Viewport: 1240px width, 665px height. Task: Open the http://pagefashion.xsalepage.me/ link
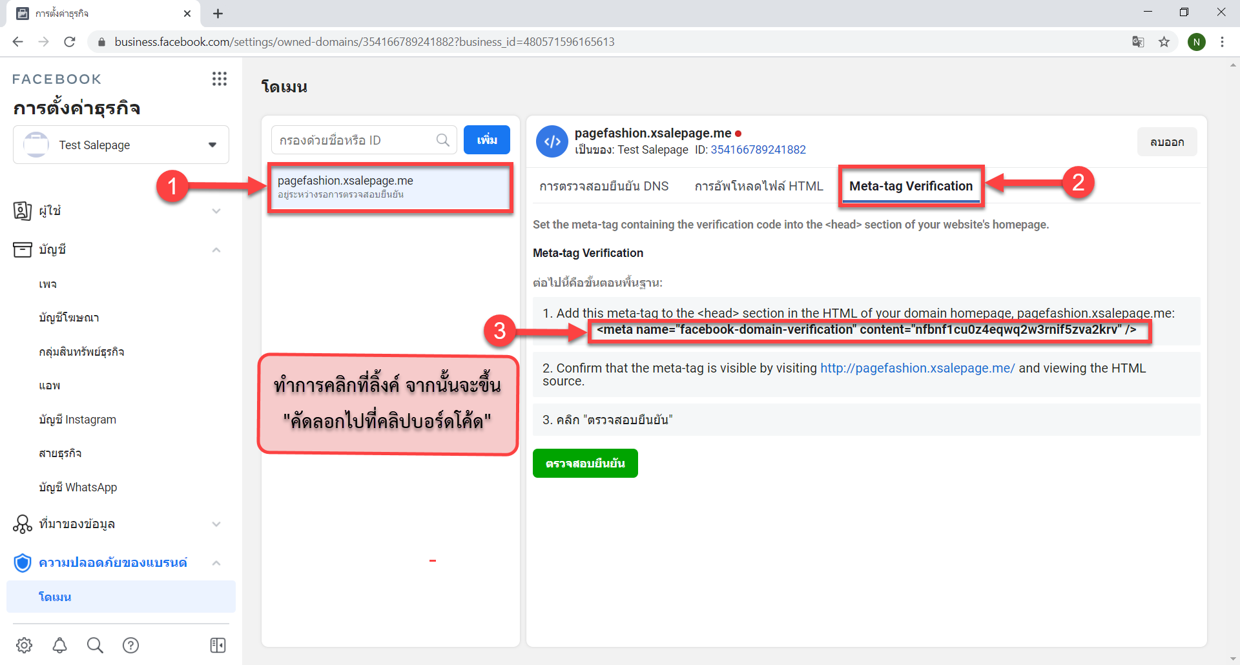(918, 368)
